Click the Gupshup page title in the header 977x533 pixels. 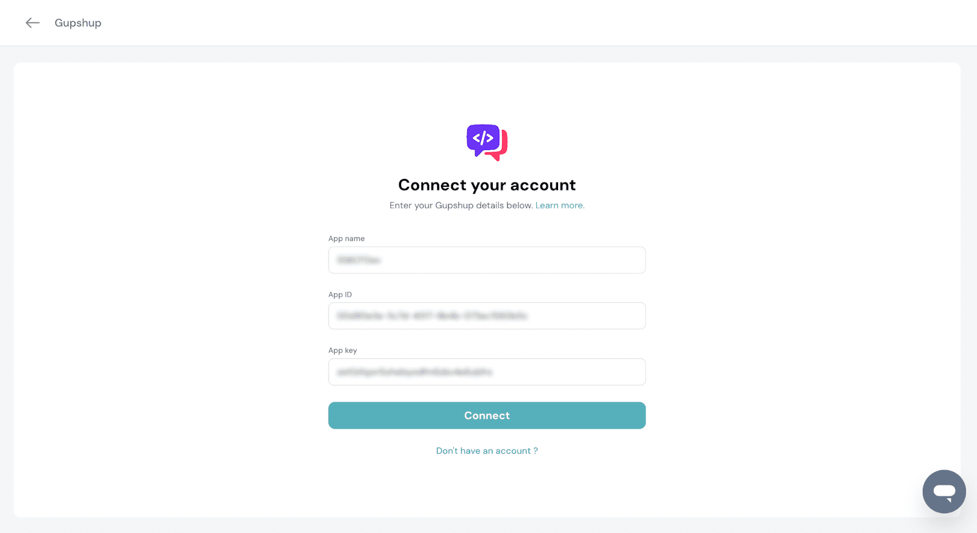78,23
